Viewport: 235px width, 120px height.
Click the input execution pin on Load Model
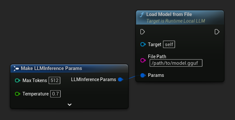[x=142, y=32]
